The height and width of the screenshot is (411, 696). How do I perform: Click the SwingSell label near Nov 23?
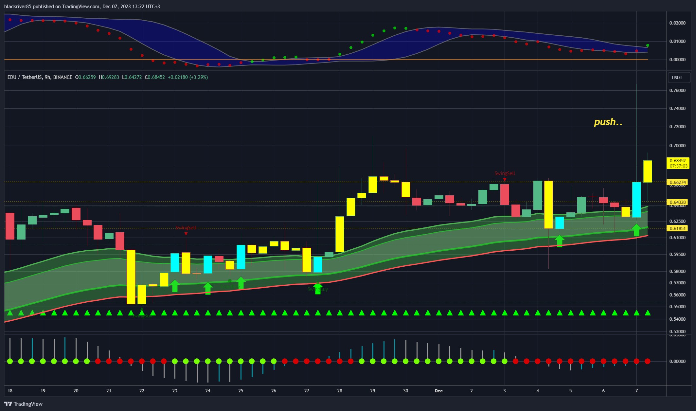click(x=186, y=227)
